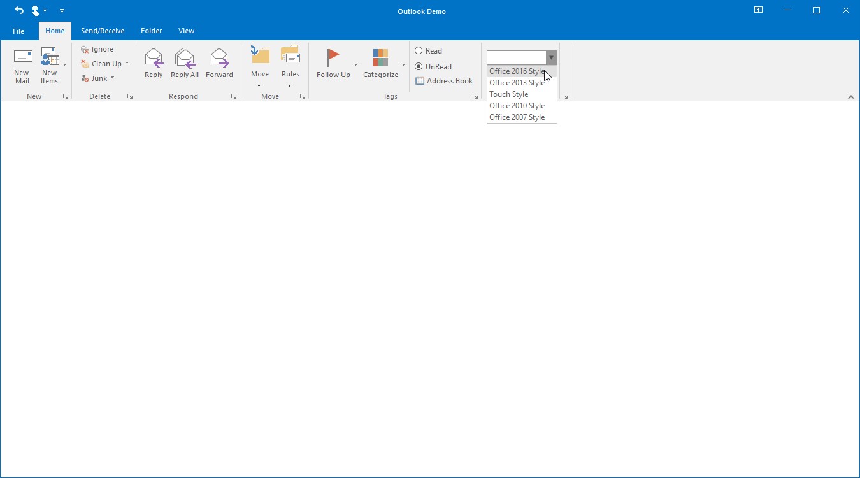Select the Forward icon

click(219, 58)
